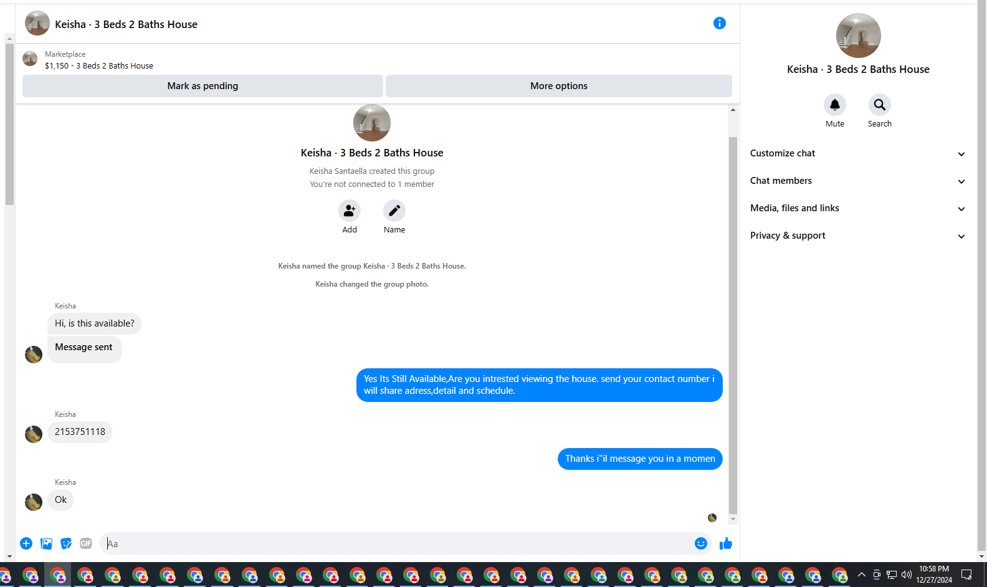Click the taskbar network icon
This screenshot has width=987, height=587.
click(892, 575)
